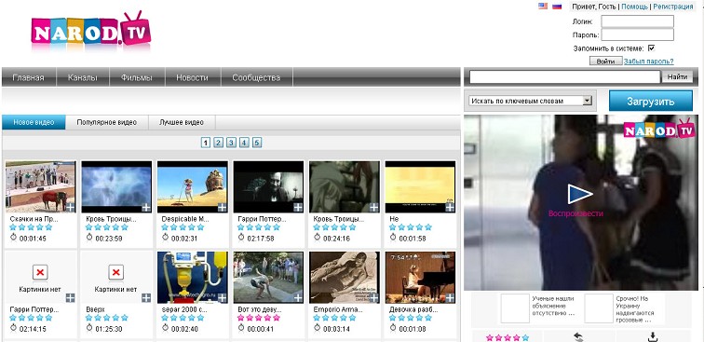The image size is (704, 342).
Task: Uncheck the Запомнить в системе checkbox
Action: [x=651, y=48]
